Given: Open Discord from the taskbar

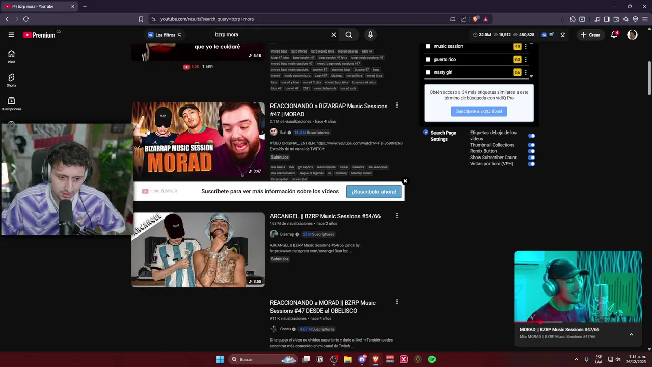Looking at the screenshot, I should click(362, 359).
